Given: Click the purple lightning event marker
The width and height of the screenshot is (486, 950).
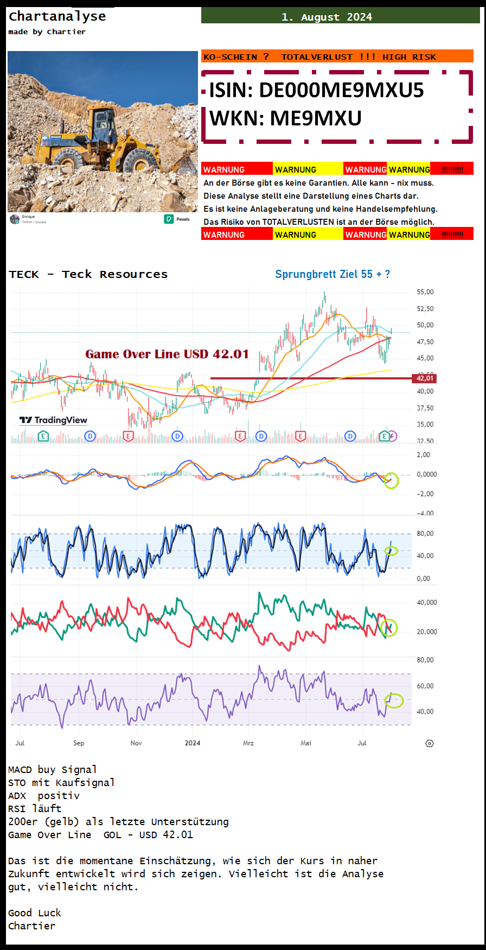Looking at the screenshot, I should [392, 436].
